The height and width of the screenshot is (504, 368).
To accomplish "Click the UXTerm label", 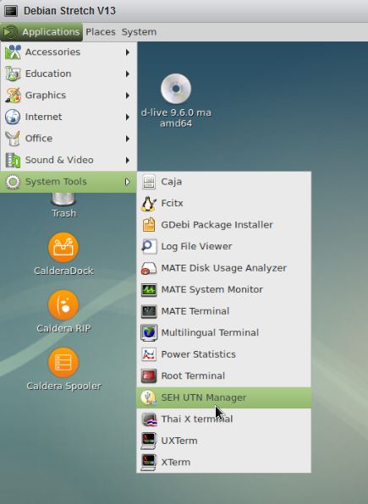I will tap(179, 441).
